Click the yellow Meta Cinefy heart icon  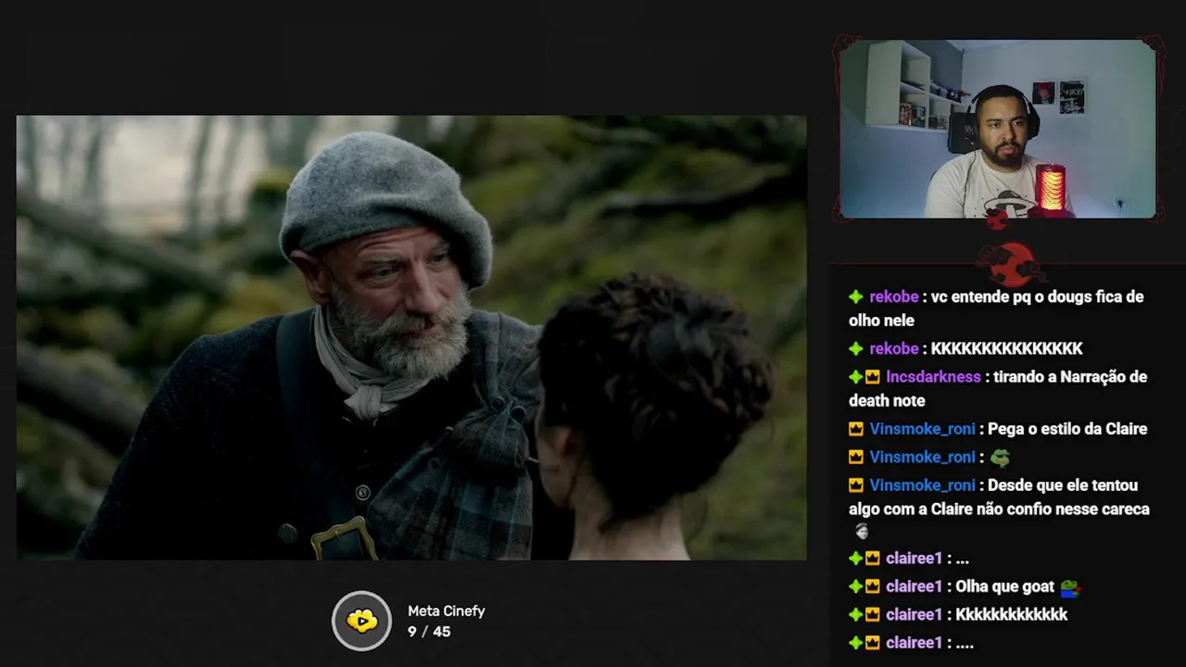pos(362,621)
